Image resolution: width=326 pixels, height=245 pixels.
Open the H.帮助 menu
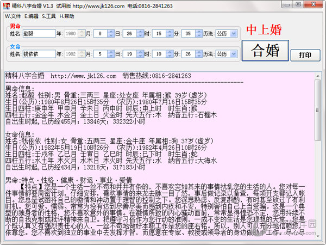[67, 16]
